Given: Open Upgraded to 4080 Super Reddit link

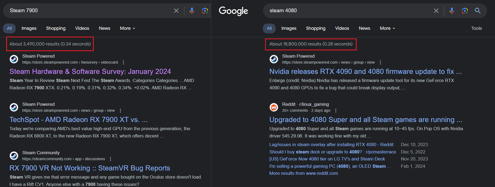Looking at the screenshot, I should coord(366,120).
